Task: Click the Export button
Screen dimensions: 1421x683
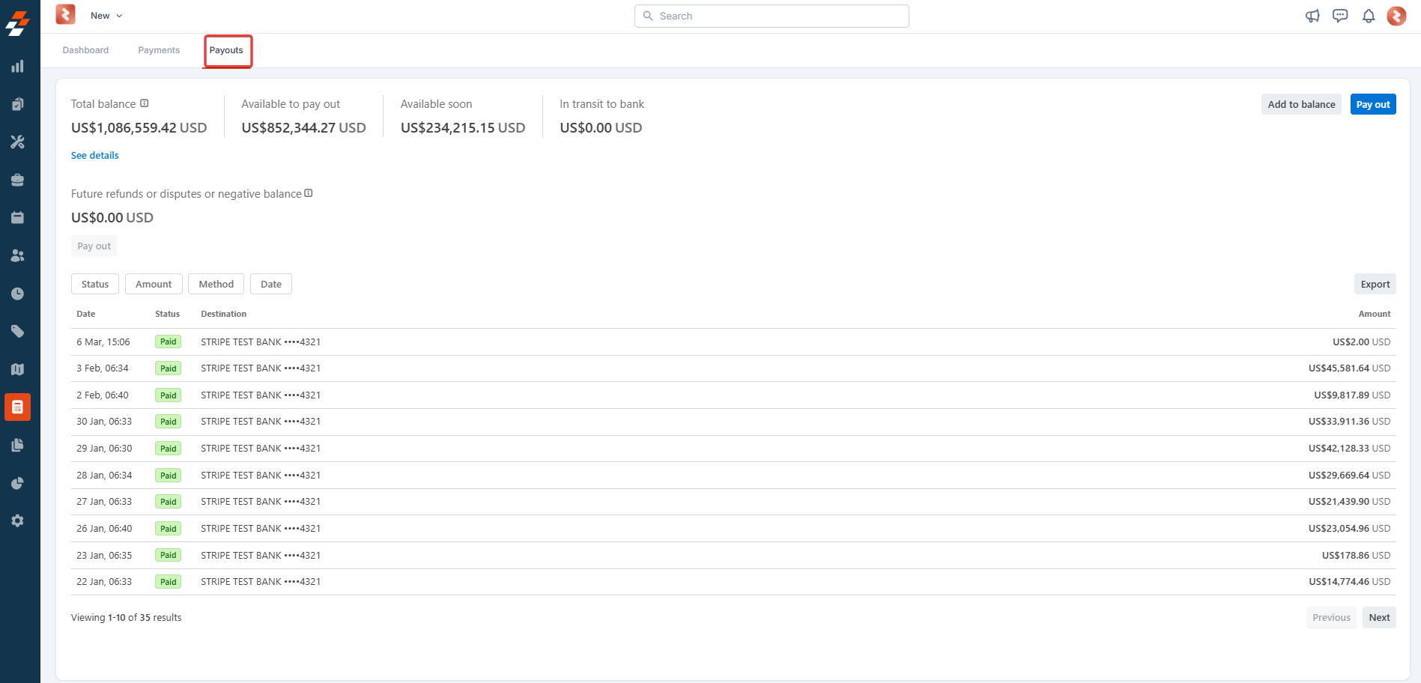Action: click(1375, 284)
